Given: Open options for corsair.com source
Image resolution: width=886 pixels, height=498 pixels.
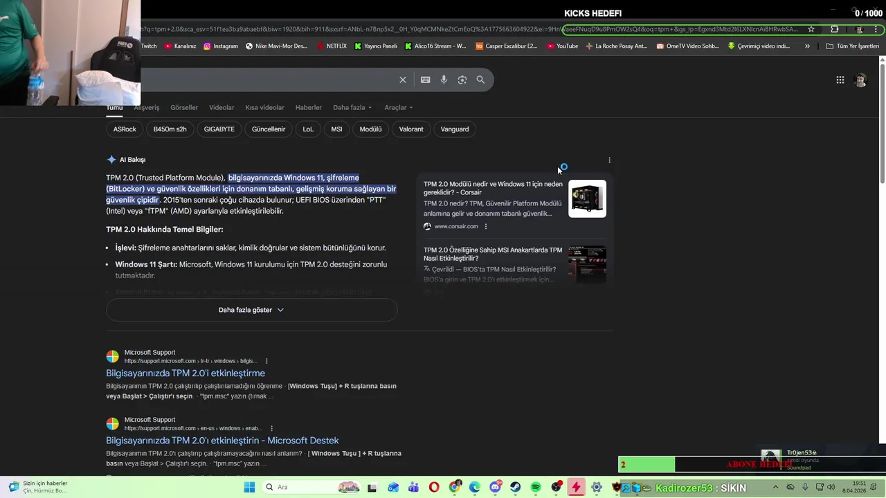Looking at the screenshot, I should tap(486, 226).
